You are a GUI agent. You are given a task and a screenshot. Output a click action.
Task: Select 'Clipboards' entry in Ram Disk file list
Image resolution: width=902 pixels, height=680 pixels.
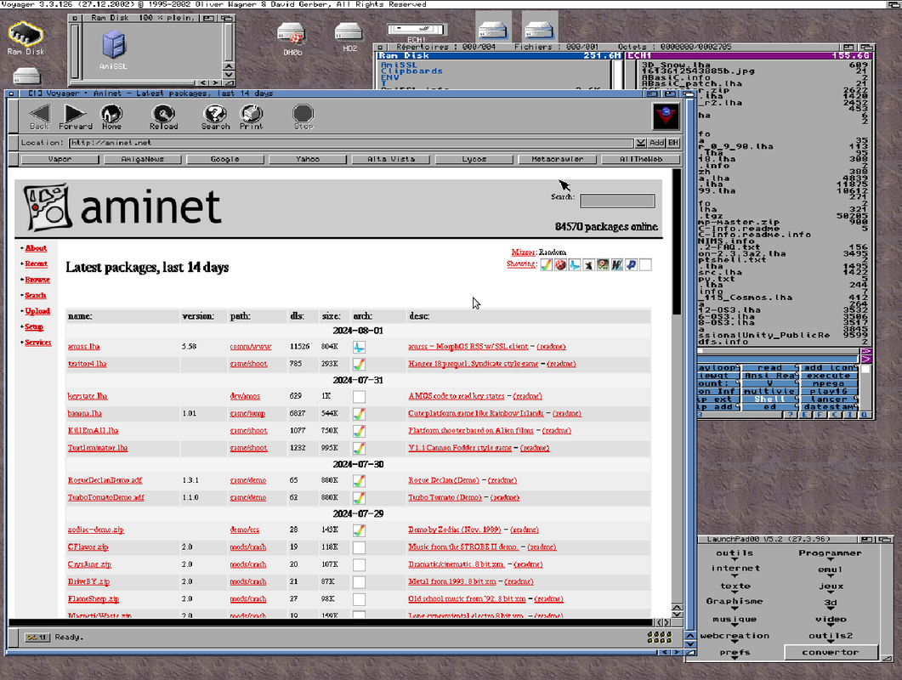point(411,71)
